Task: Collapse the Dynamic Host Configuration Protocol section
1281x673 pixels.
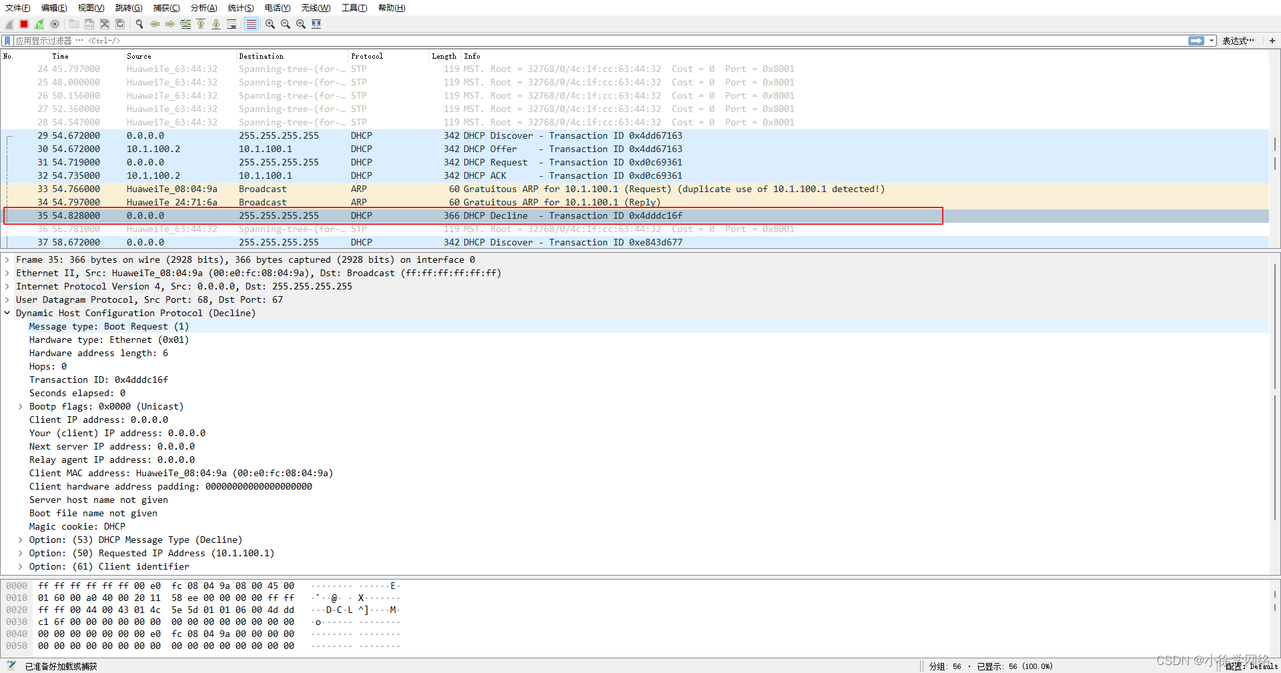Action: (x=7, y=313)
